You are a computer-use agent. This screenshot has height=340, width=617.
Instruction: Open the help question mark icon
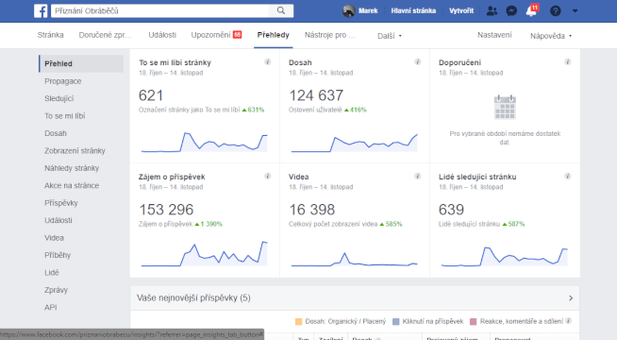[x=556, y=10]
